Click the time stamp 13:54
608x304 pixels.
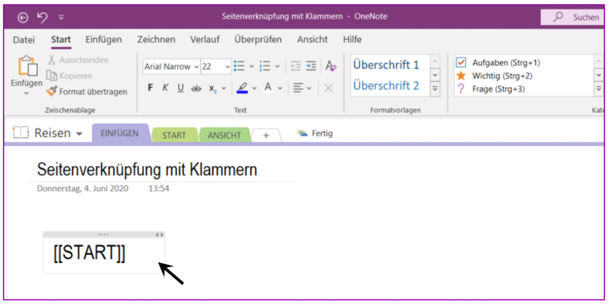[x=159, y=189]
